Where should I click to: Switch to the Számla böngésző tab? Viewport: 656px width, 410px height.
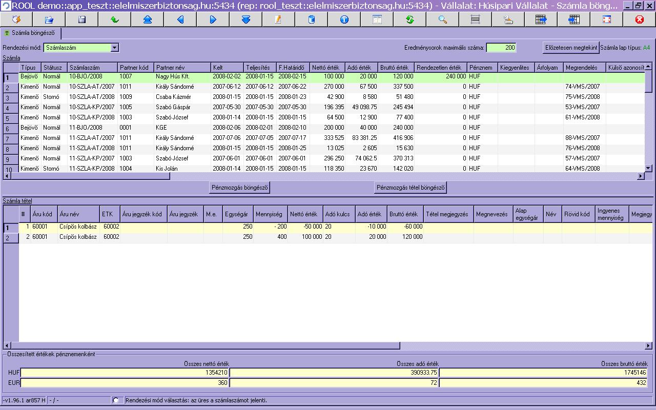(x=33, y=33)
